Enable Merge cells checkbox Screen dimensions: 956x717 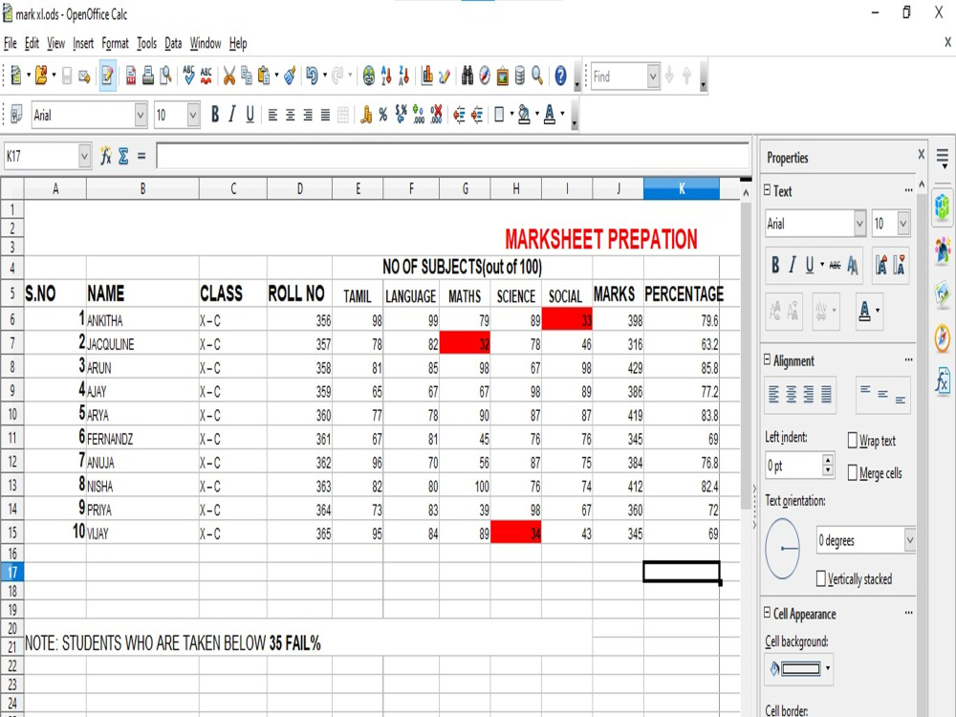(853, 472)
